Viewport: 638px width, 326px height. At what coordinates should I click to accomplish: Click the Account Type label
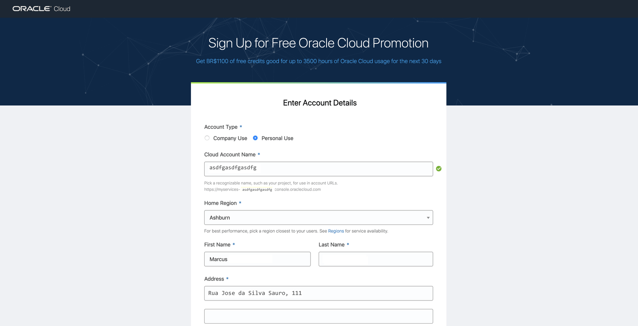221,127
